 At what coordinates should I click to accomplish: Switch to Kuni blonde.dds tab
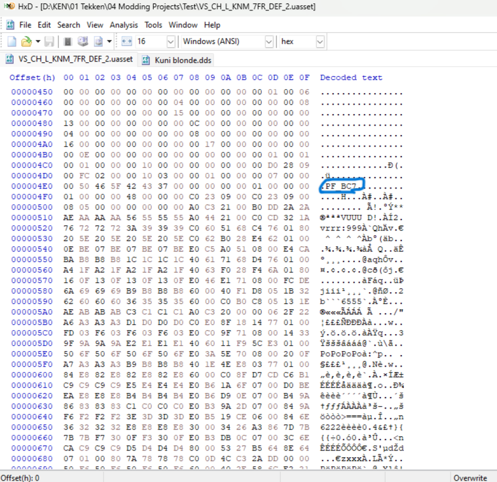(x=177, y=60)
